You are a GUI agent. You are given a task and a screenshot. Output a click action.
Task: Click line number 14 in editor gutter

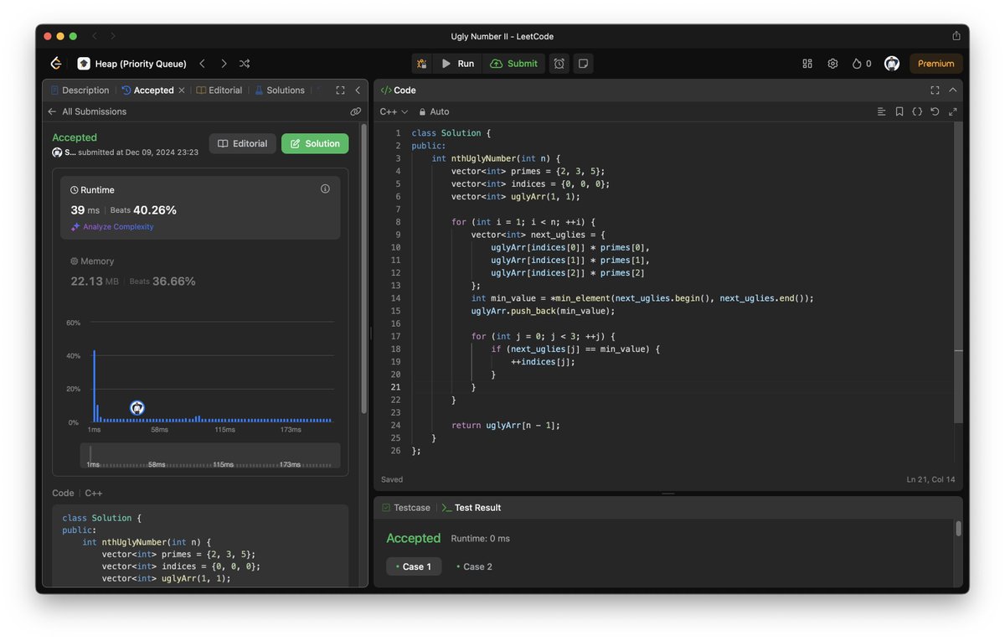coord(395,298)
